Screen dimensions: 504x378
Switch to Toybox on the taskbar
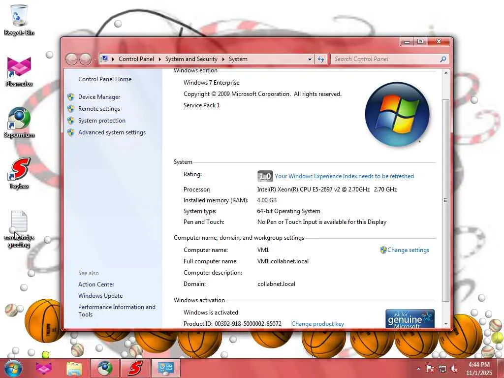coord(135,368)
